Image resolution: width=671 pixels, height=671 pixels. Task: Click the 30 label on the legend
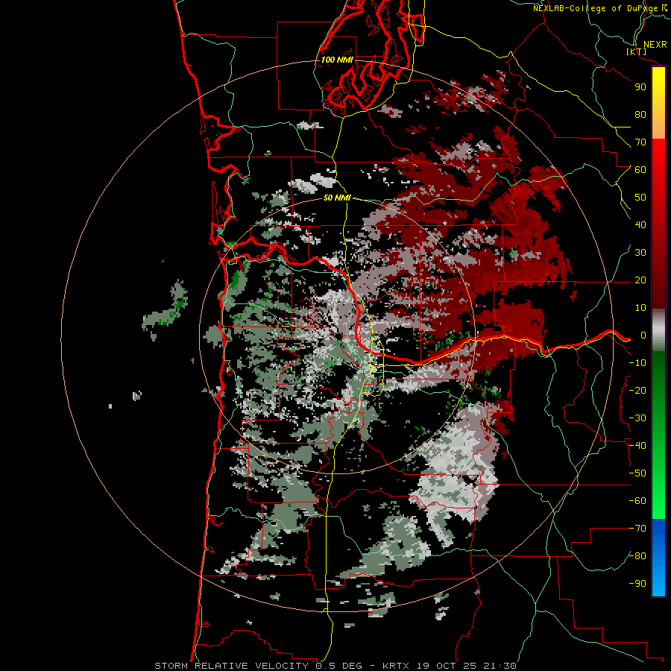(x=640, y=253)
